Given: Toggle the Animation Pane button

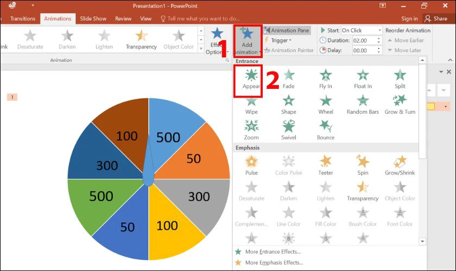Looking at the screenshot, I should click(287, 30).
